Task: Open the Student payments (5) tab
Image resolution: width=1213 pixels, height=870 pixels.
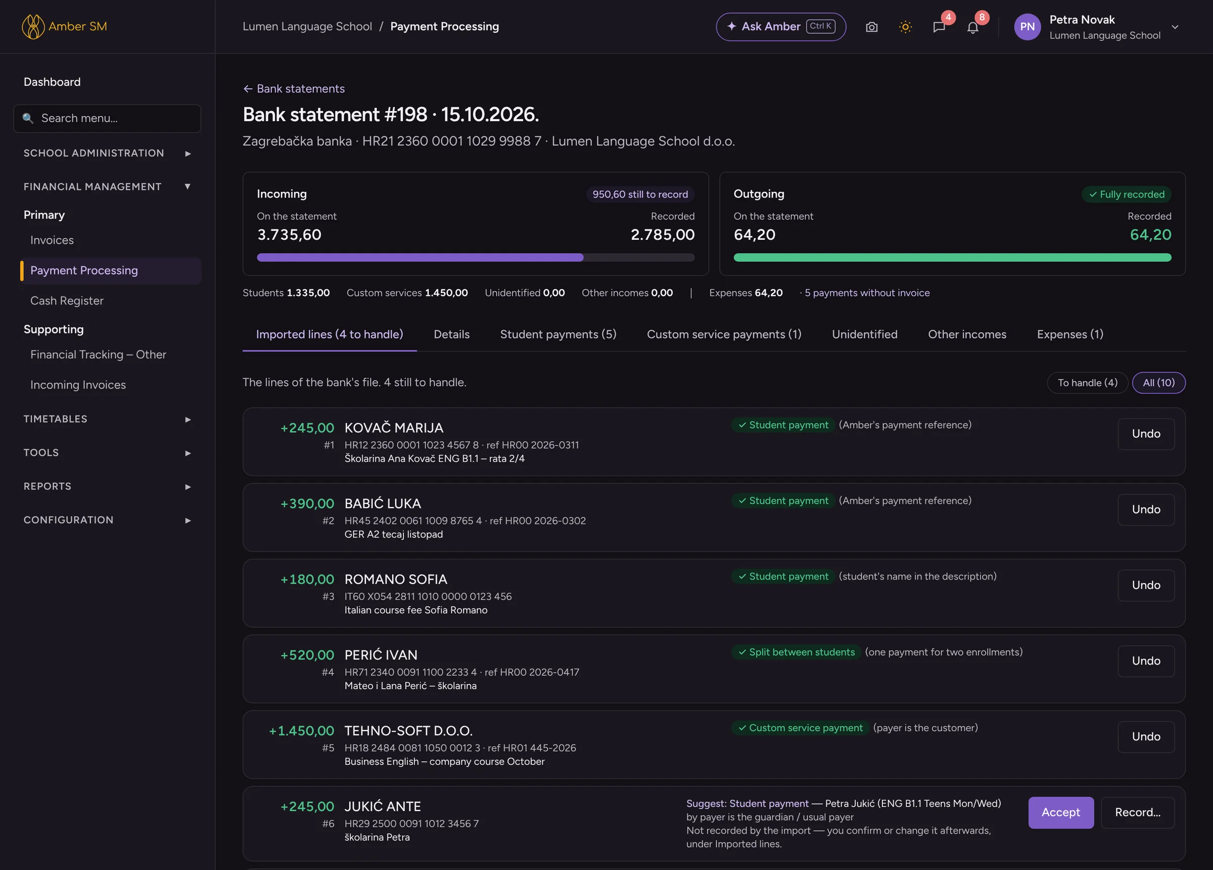Action: click(558, 334)
